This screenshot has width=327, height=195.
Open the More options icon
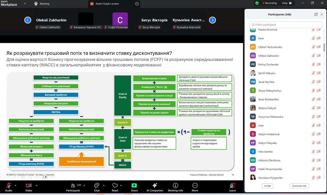(195, 186)
